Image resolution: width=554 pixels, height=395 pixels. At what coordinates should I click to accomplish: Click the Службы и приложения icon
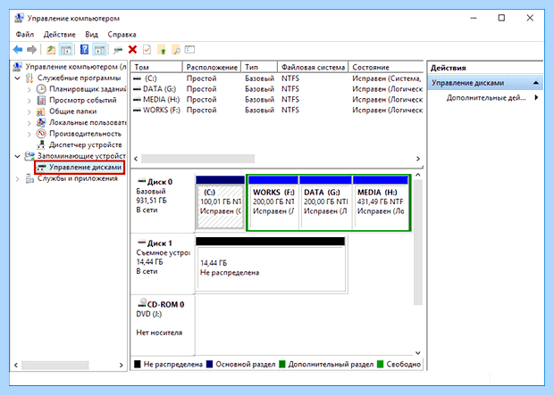29,178
